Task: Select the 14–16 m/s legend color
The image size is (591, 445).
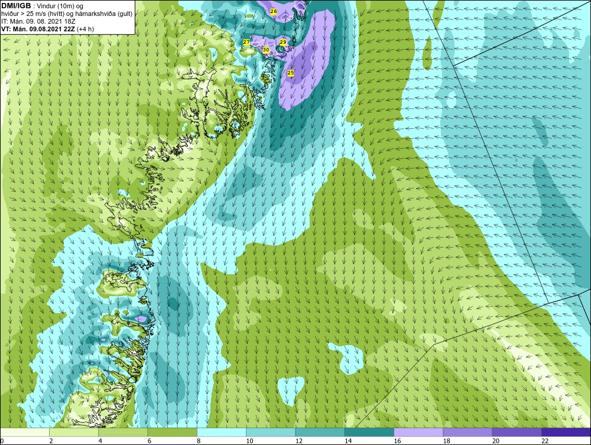Action: point(369,432)
